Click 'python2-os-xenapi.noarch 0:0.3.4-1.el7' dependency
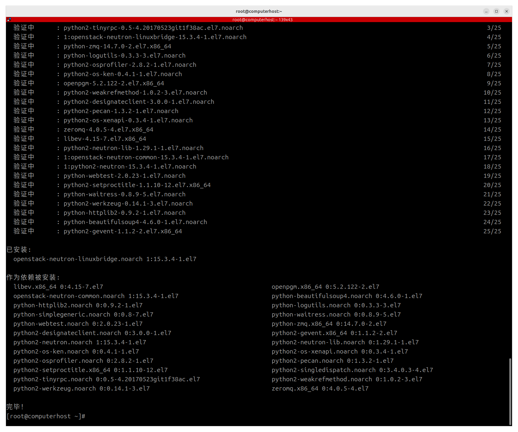This screenshot has height=432, width=518. [340, 351]
